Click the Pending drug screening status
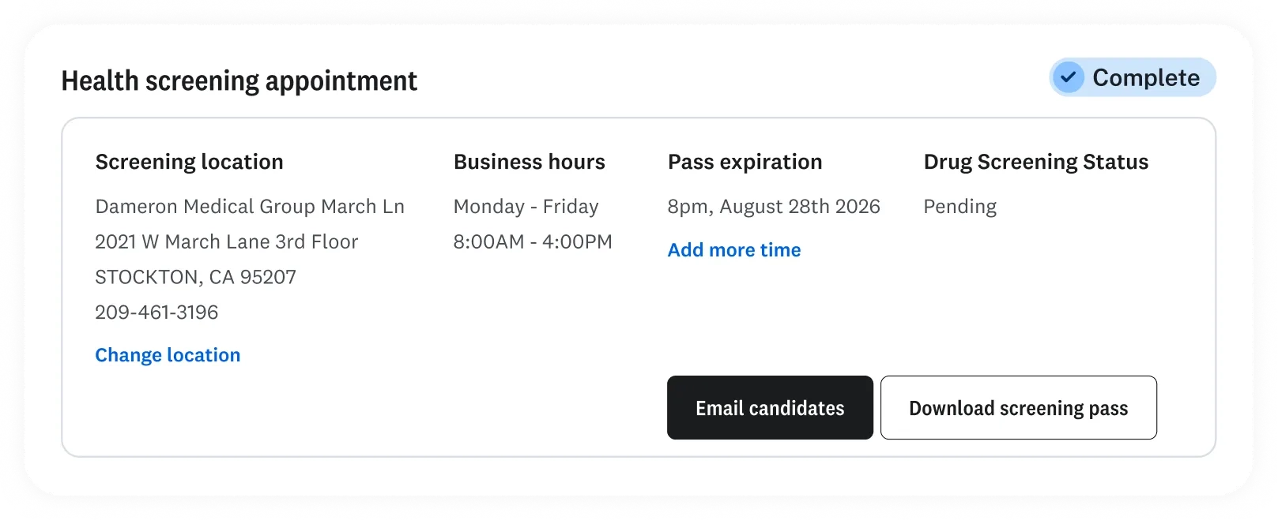Viewport: 1278px width, 520px height. click(x=959, y=207)
